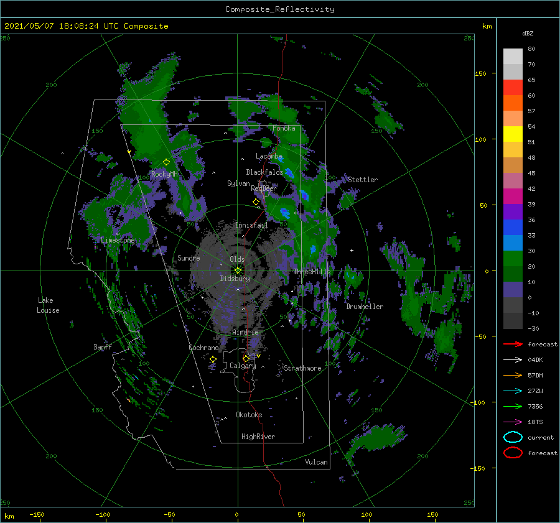Click the Sundre city label

[x=189, y=257]
